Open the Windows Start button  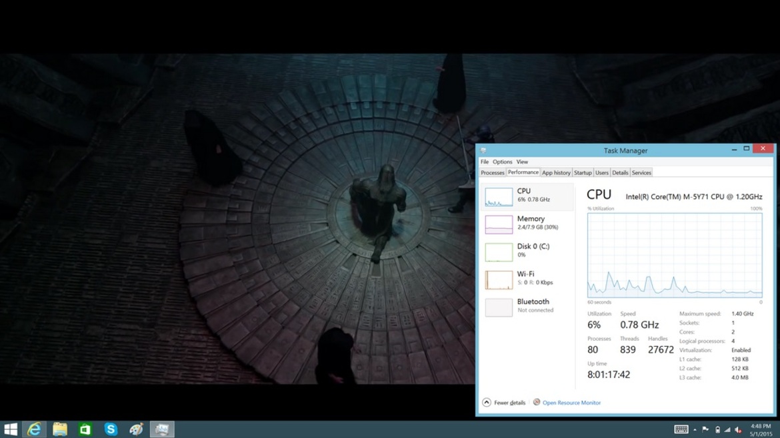[11, 429]
